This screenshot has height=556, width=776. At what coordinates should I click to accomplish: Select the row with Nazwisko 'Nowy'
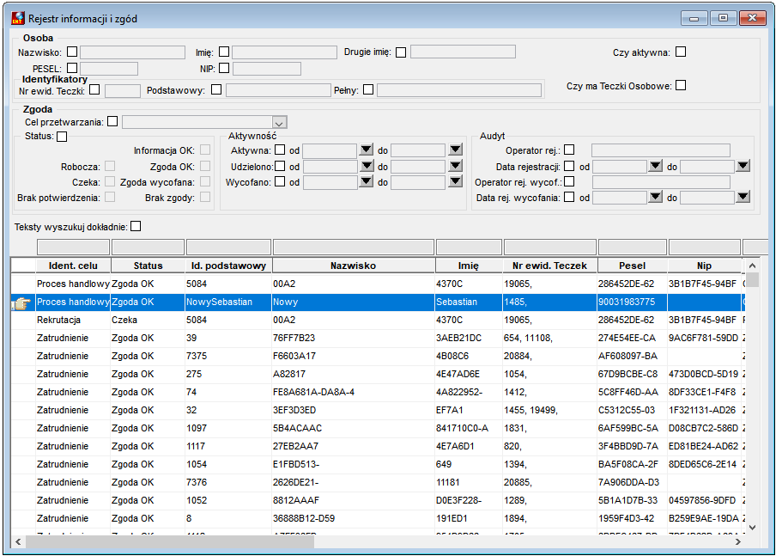point(378,302)
